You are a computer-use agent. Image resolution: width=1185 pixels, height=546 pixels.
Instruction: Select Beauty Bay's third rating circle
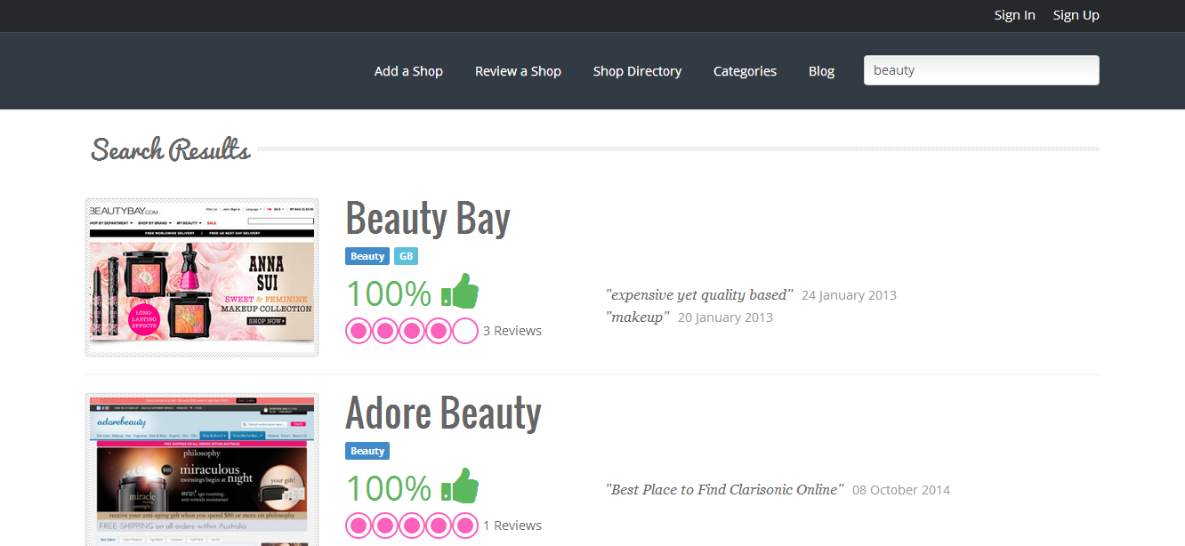(x=412, y=331)
